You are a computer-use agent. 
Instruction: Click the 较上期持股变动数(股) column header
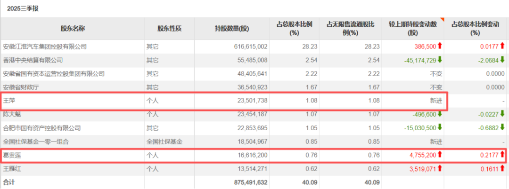pyautogui.click(x=412, y=29)
